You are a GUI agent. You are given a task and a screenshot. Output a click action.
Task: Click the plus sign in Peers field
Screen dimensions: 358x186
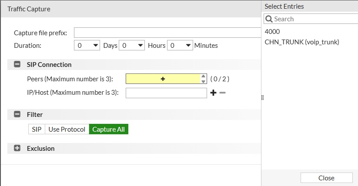point(163,79)
